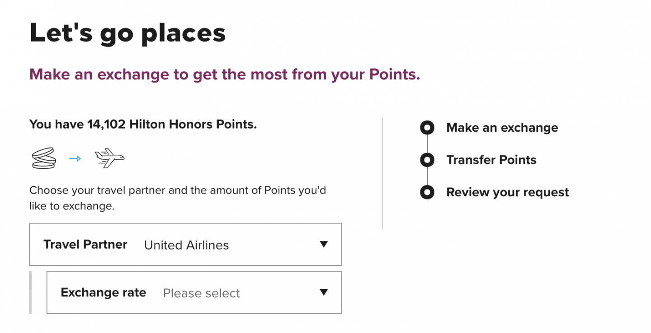Click the Make an exchange step circle
Viewport: 651px width, 333px height.
[427, 128]
